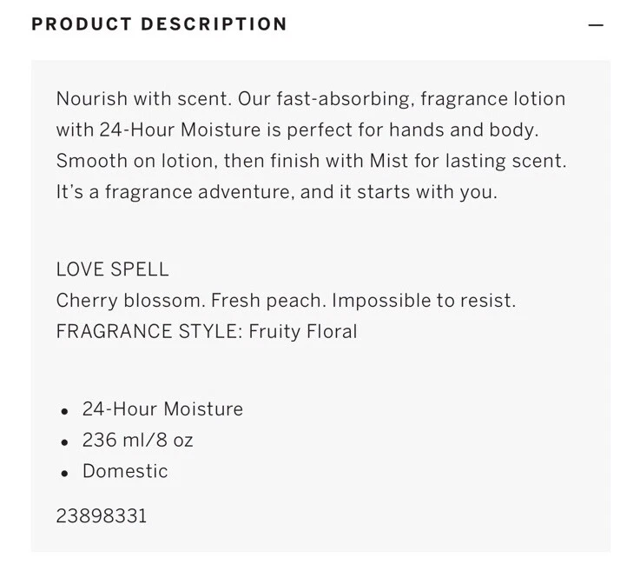This screenshot has height=571, width=640.
Task: Click the "Impossible to resist" phrase
Action: 424,301
